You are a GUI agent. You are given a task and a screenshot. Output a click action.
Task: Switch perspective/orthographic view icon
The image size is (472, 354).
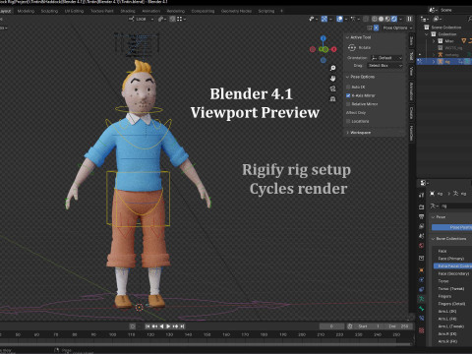pos(332,99)
